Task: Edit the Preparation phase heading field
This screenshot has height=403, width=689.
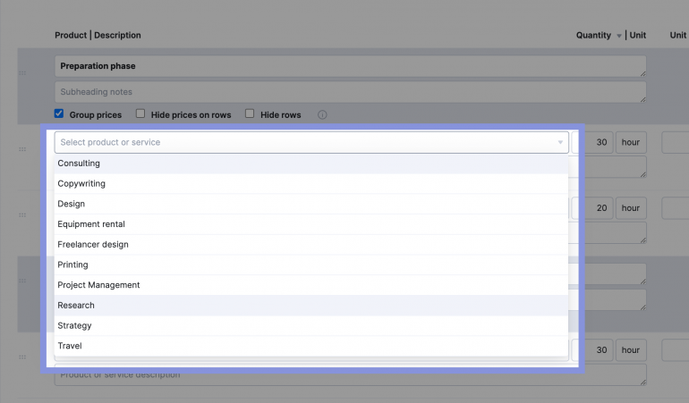Action: click(x=349, y=66)
